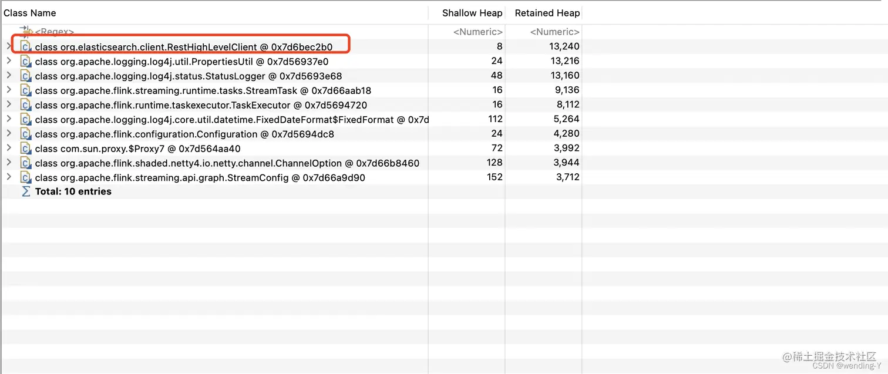Select the StreamTask @ 0x7d66aab18 class name
888x374 pixels.
[x=203, y=90]
